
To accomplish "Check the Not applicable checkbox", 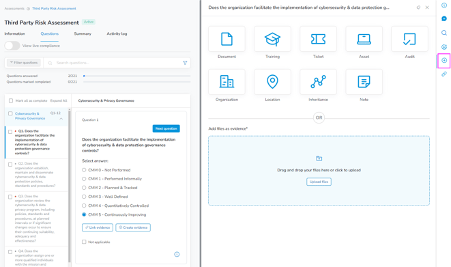I will [84, 242].
